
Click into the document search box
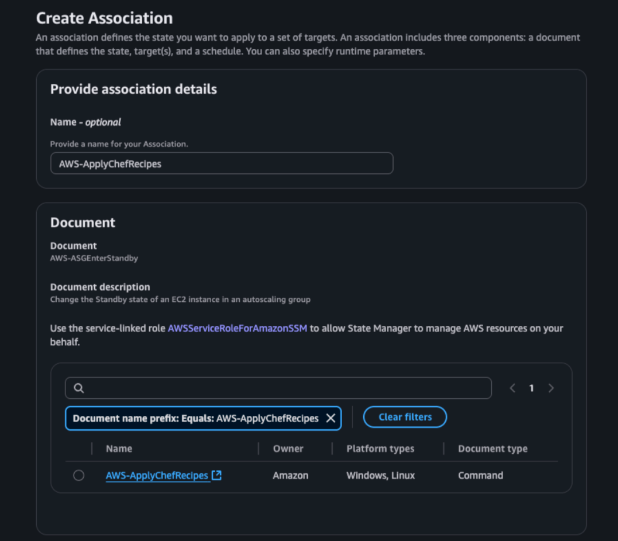(x=278, y=388)
